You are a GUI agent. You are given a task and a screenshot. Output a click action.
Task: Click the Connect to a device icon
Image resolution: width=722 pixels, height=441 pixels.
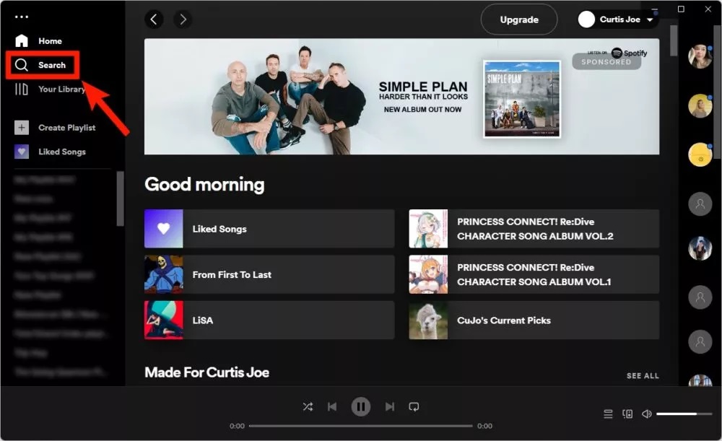click(x=627, y=414)
